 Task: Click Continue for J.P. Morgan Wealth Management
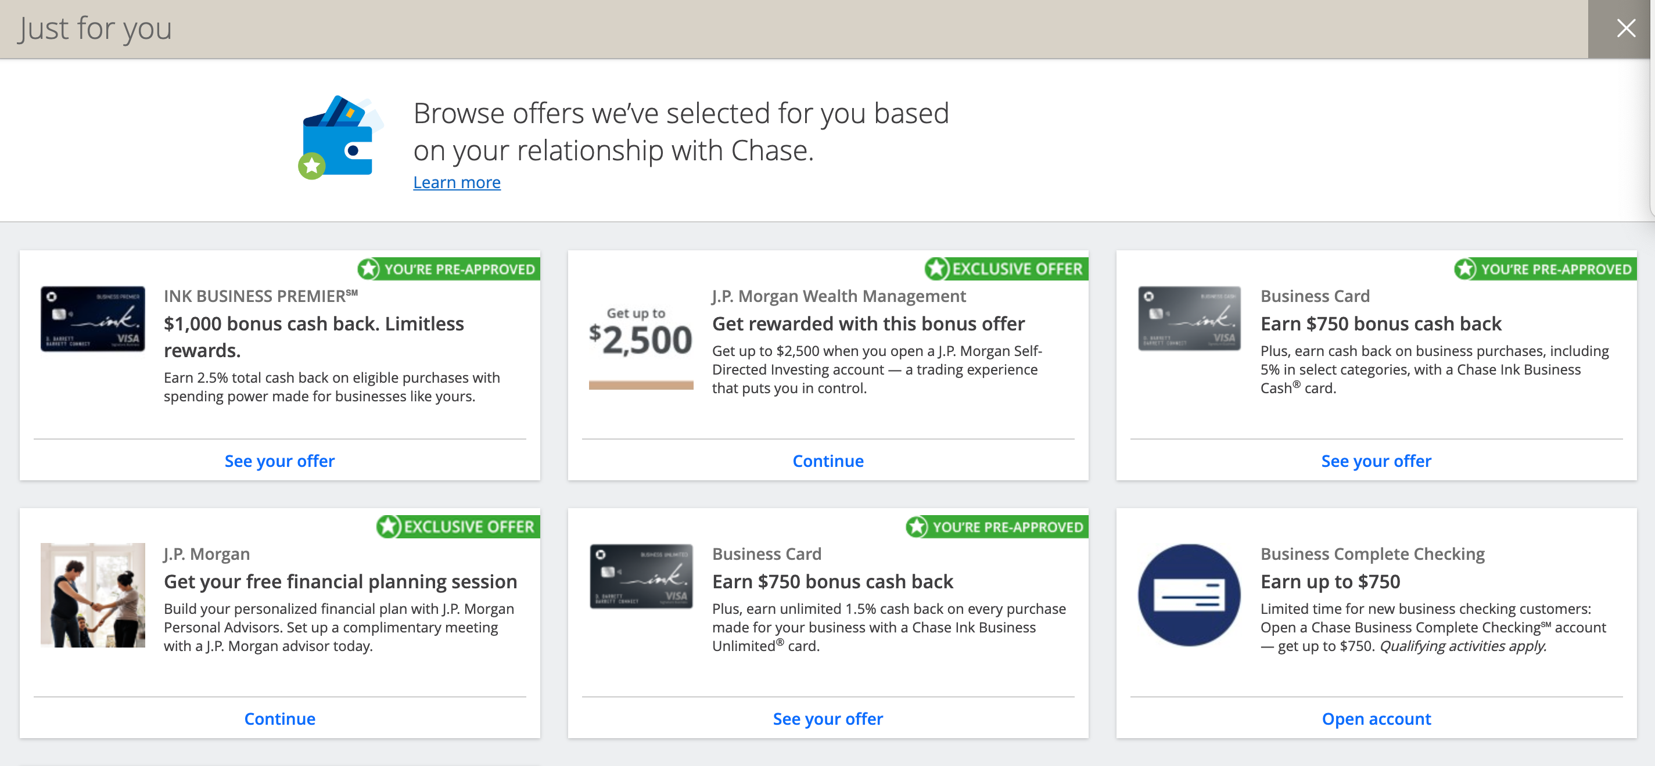tap(827, 461)
